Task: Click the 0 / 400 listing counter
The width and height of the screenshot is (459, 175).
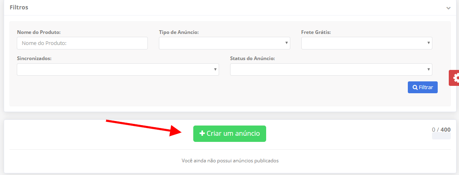Action: (441, 130)
